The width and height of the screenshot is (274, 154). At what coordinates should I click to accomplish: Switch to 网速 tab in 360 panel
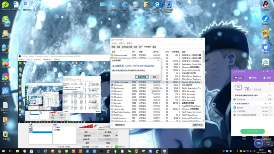click(x=253, y=78)
